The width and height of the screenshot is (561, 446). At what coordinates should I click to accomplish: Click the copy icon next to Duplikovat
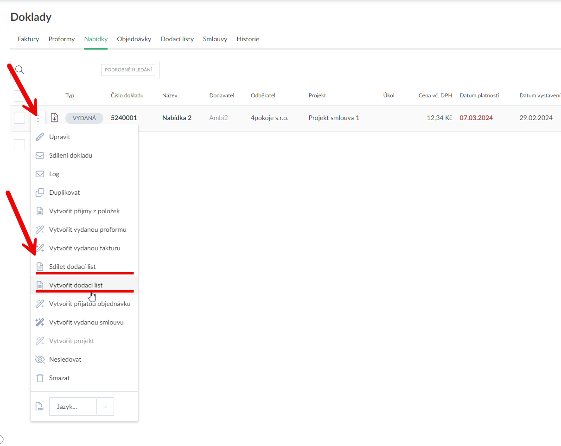pos(40,192)
